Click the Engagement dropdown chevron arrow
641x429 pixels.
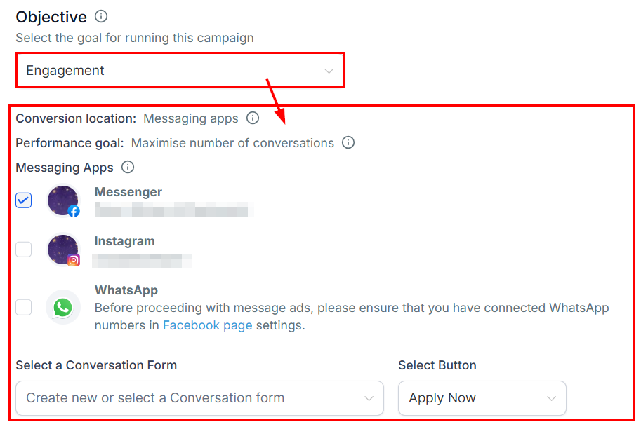329,71
